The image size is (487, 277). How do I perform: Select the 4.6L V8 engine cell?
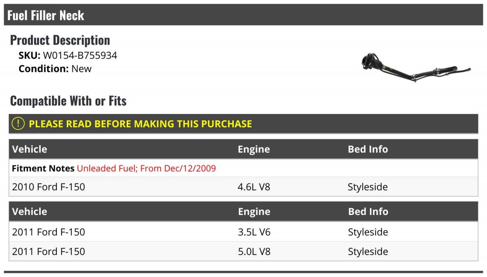[x=254, y=187]
